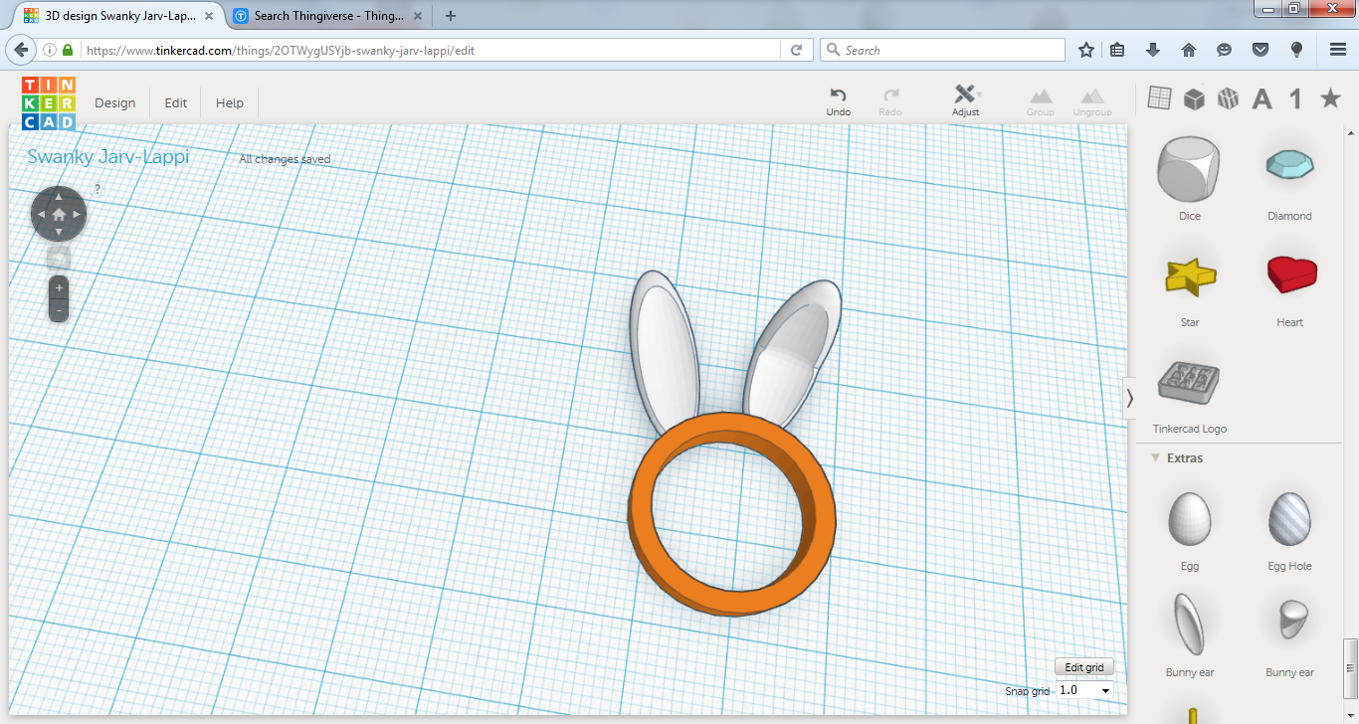
Task: Click the zoom in plus control
Action: point(58,287)
